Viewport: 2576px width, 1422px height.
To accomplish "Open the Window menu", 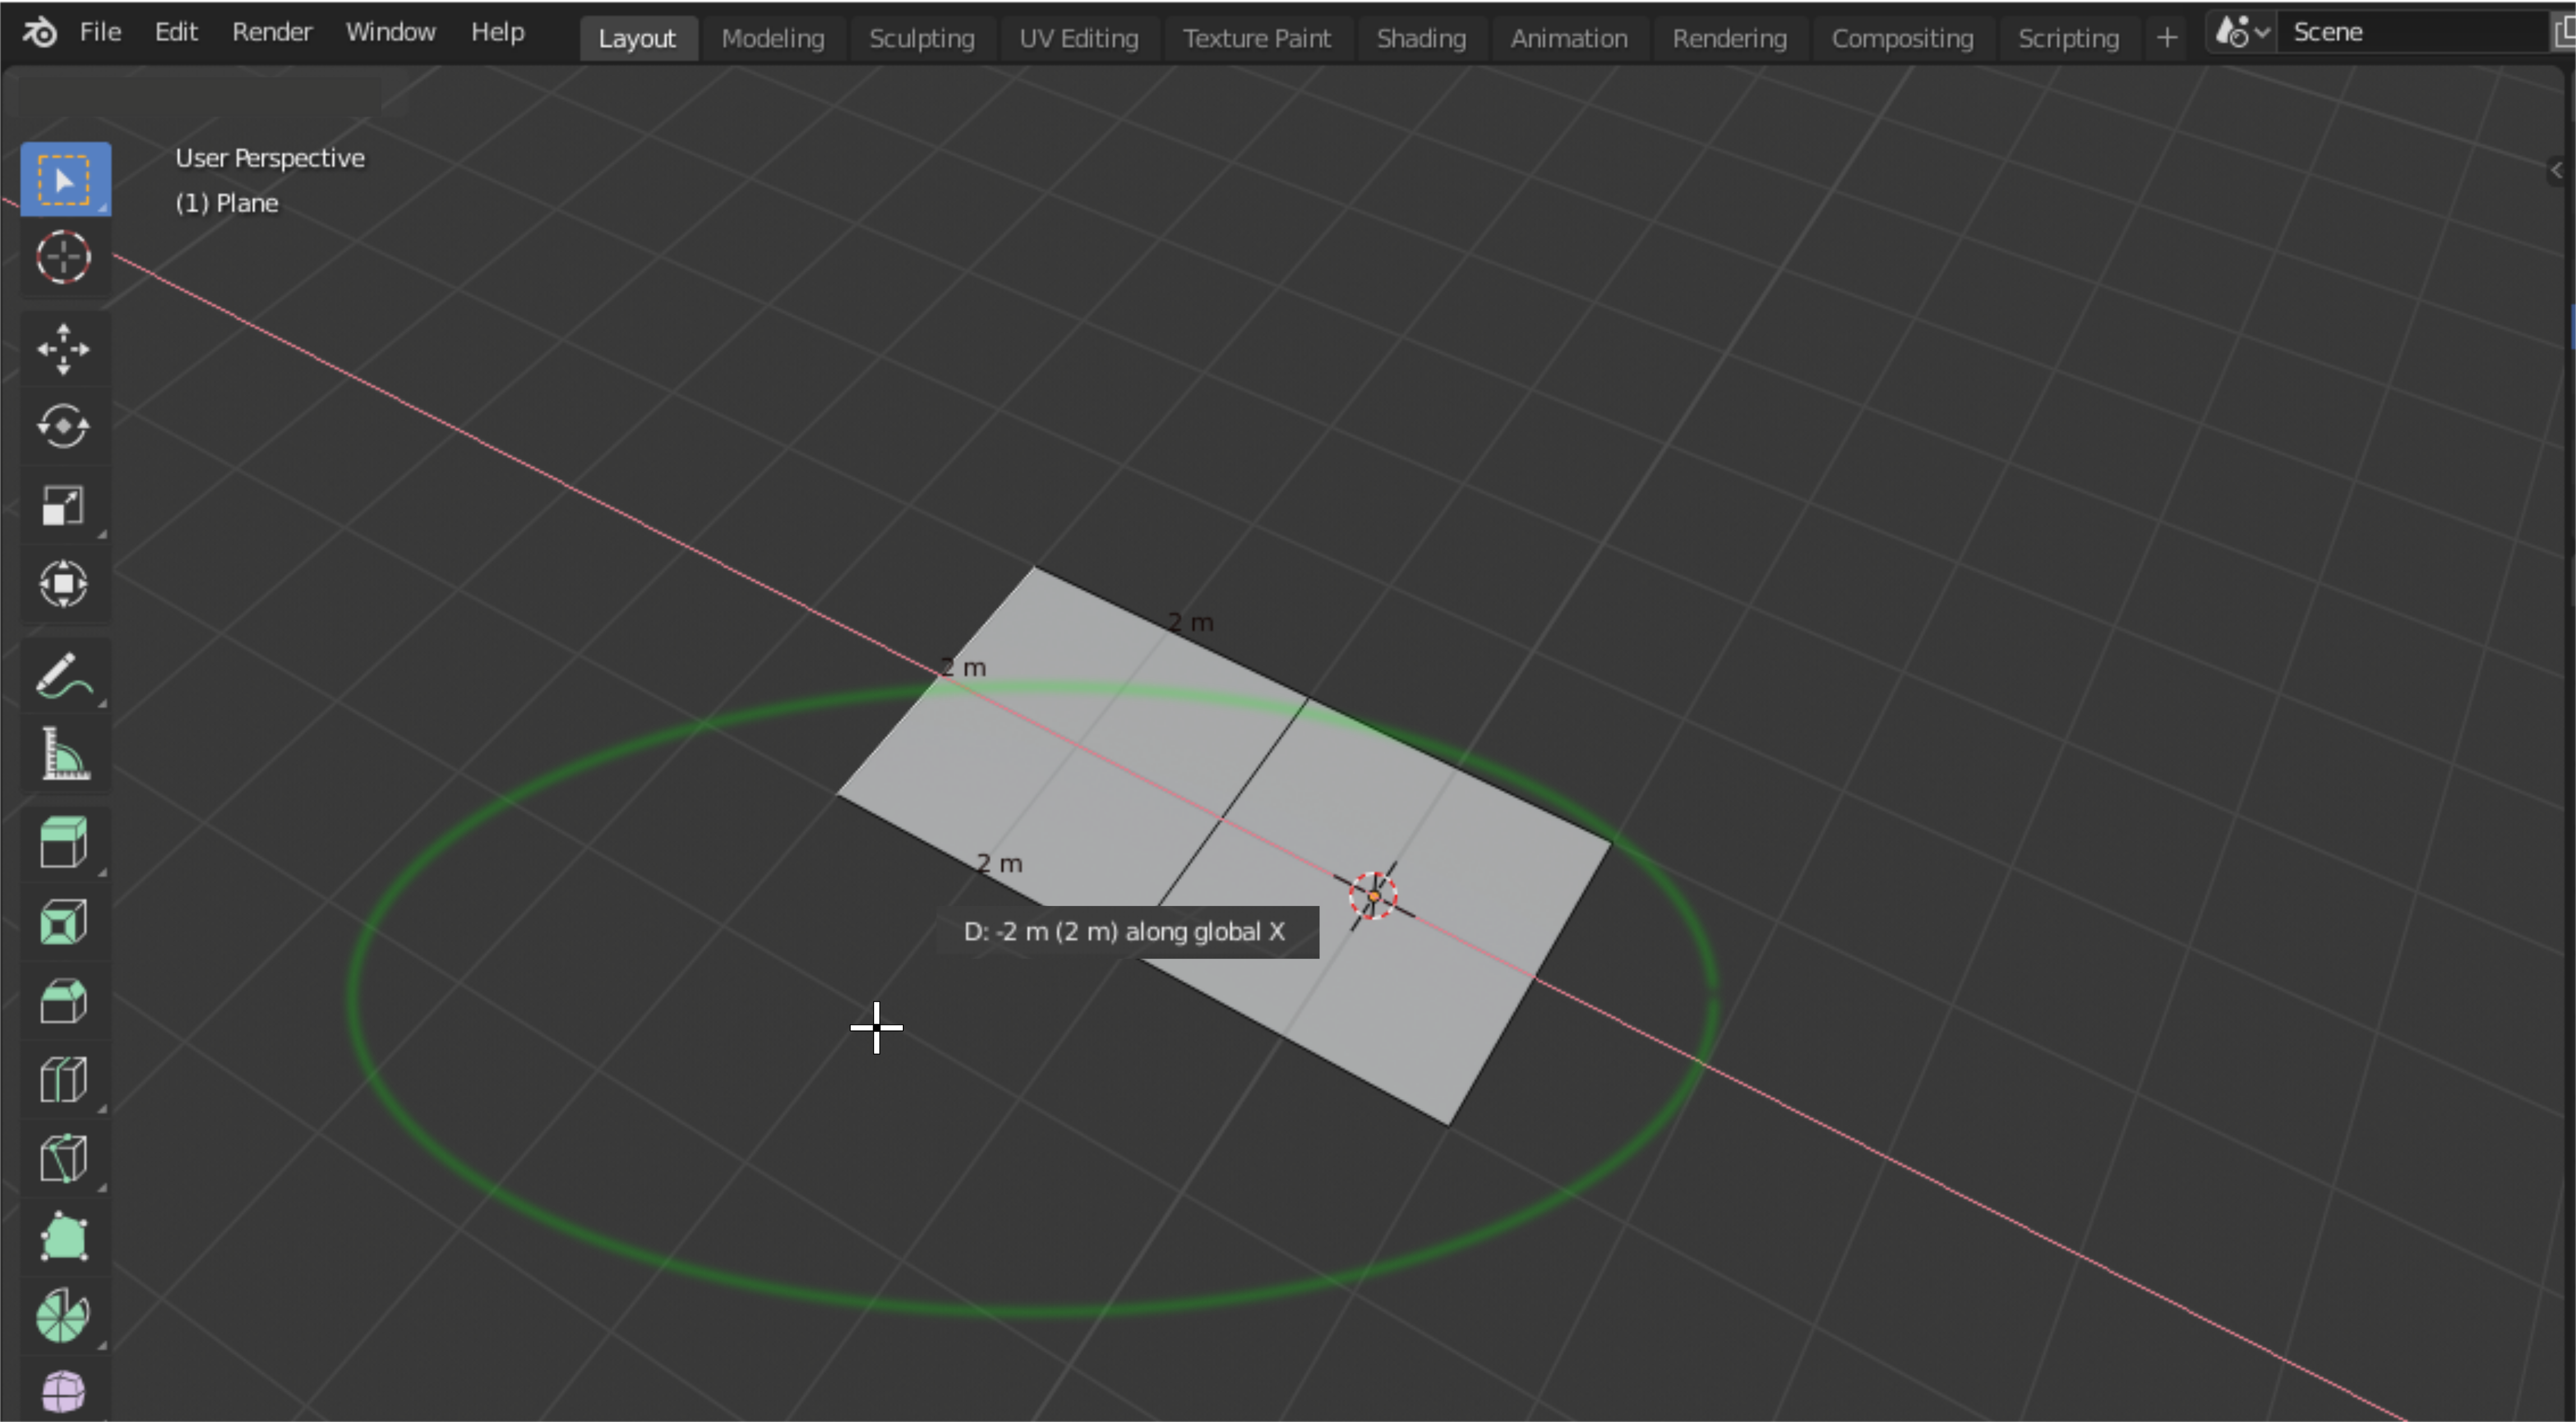I will coord(390,32).
